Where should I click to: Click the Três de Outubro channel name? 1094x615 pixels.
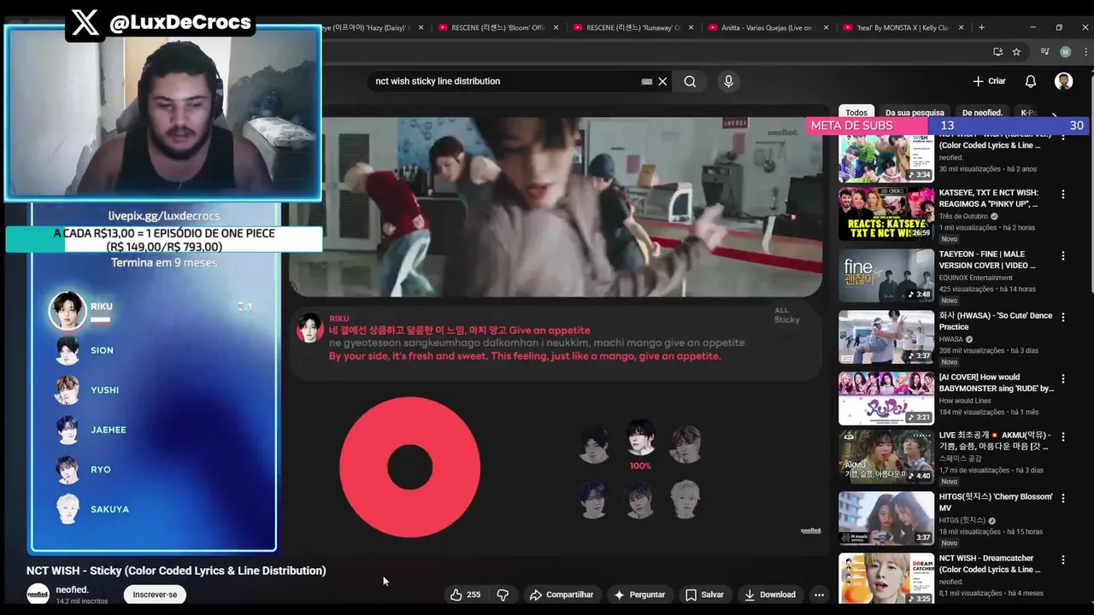963,216
